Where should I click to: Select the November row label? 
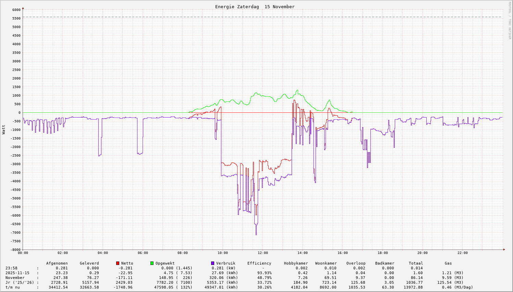pyautogui.click(x=15, y=278)
